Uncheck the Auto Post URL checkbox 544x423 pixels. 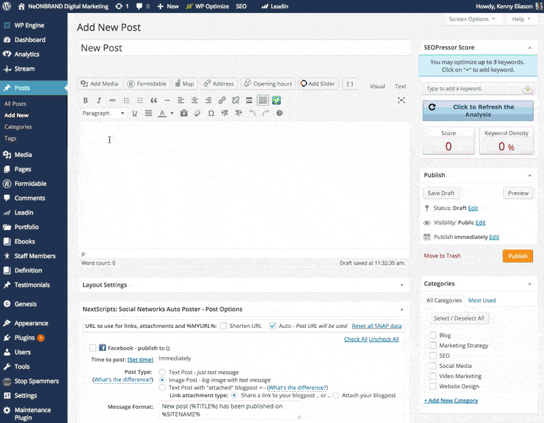tap(273, 326)
